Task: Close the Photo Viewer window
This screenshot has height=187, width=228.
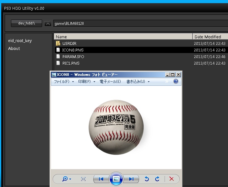Action: point(178,75)
